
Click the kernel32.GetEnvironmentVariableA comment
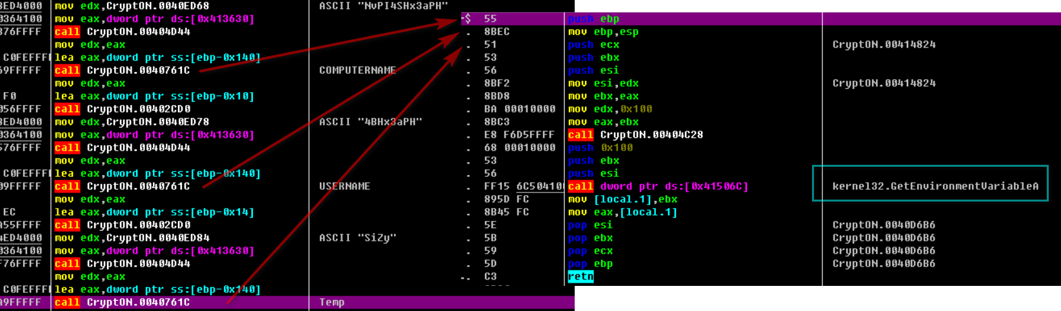[x=935, y=186]
